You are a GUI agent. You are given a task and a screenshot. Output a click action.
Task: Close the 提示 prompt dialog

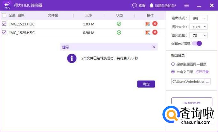point(154,47)
